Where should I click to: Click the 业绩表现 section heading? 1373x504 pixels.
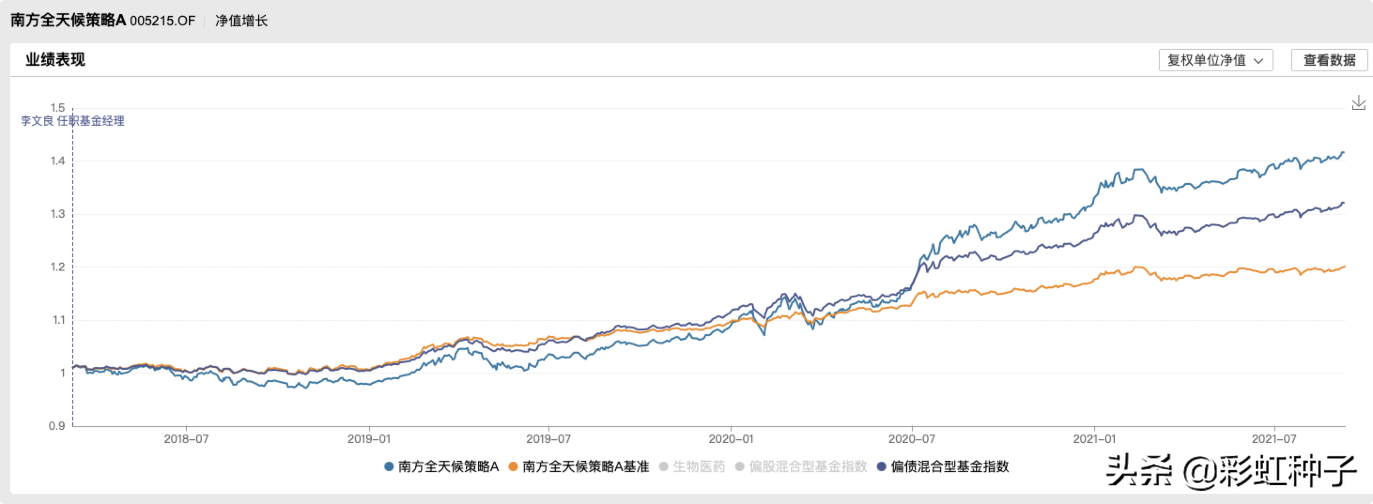pyautogui.click(x=55, y=59)
